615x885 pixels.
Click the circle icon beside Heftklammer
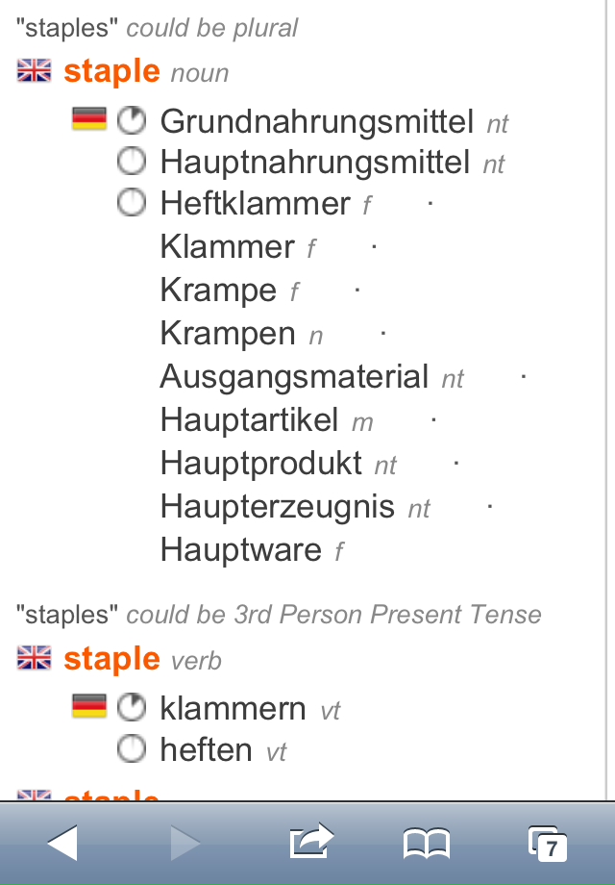(x=132, y=203)
